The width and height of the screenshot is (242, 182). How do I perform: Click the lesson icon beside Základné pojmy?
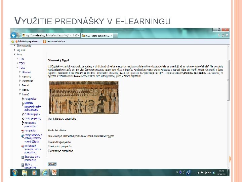(x=23, y=114)
